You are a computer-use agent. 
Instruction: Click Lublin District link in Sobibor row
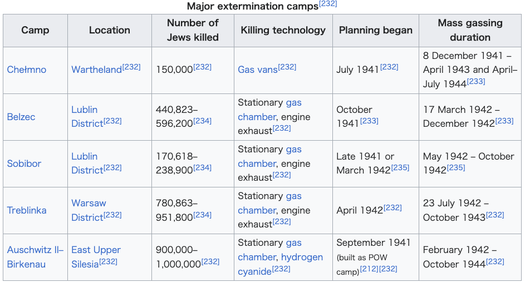point(87,163)
